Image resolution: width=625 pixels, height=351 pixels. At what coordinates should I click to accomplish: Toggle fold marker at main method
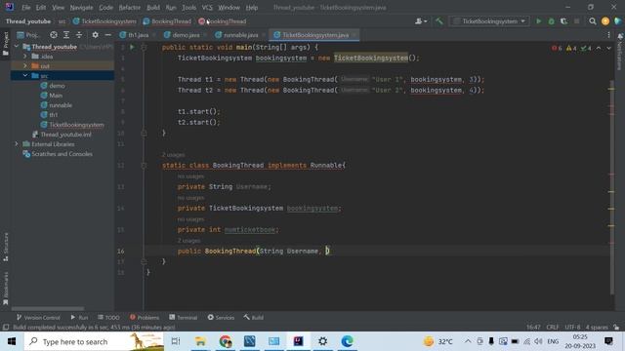144,48
